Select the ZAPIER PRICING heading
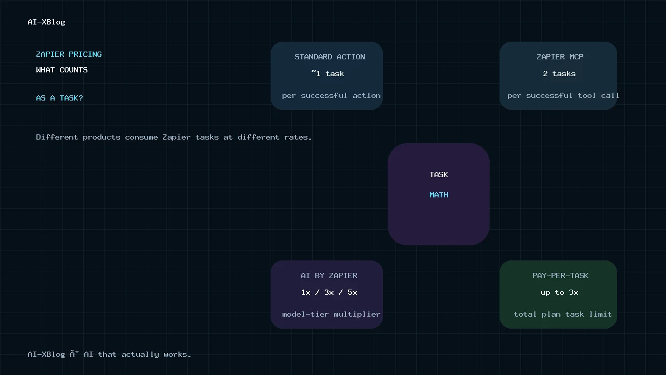The image size is (666, 375). tap(69, 54)
